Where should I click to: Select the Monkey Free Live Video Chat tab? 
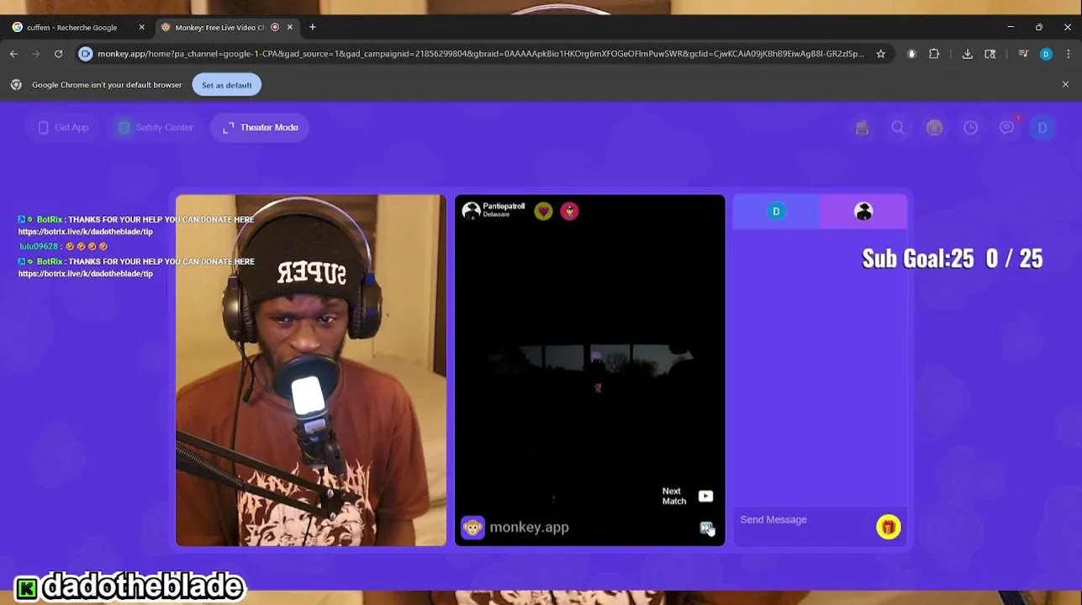point(227,27)
